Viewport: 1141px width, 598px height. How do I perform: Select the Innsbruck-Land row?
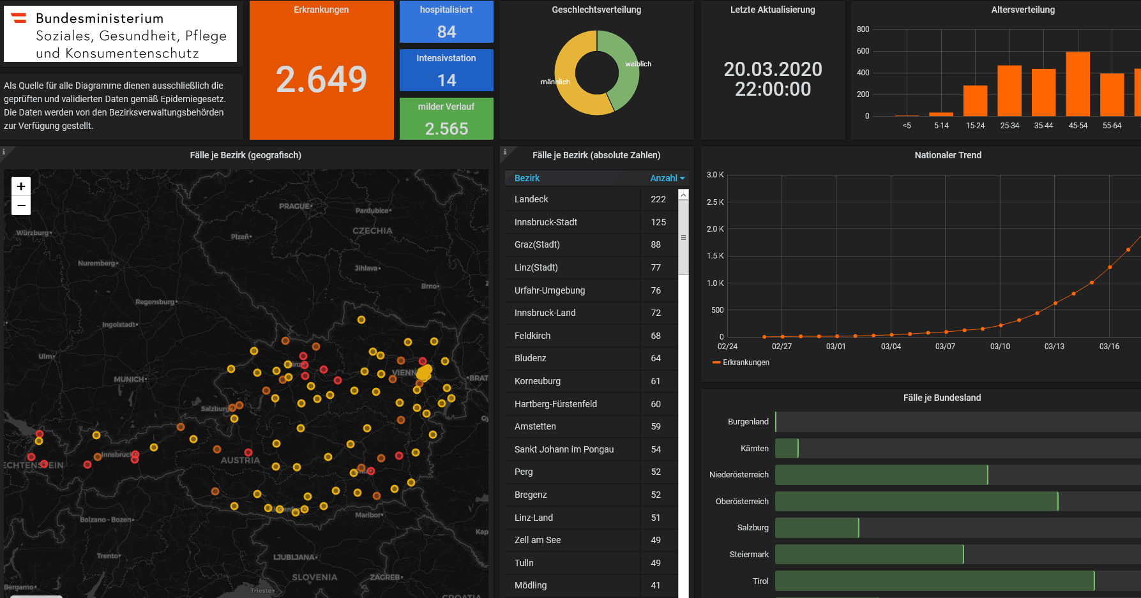(591, 313)
